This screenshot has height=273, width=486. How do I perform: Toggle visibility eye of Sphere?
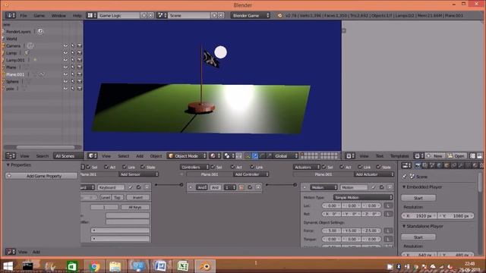pyautogui.click(x=65, y=81)
